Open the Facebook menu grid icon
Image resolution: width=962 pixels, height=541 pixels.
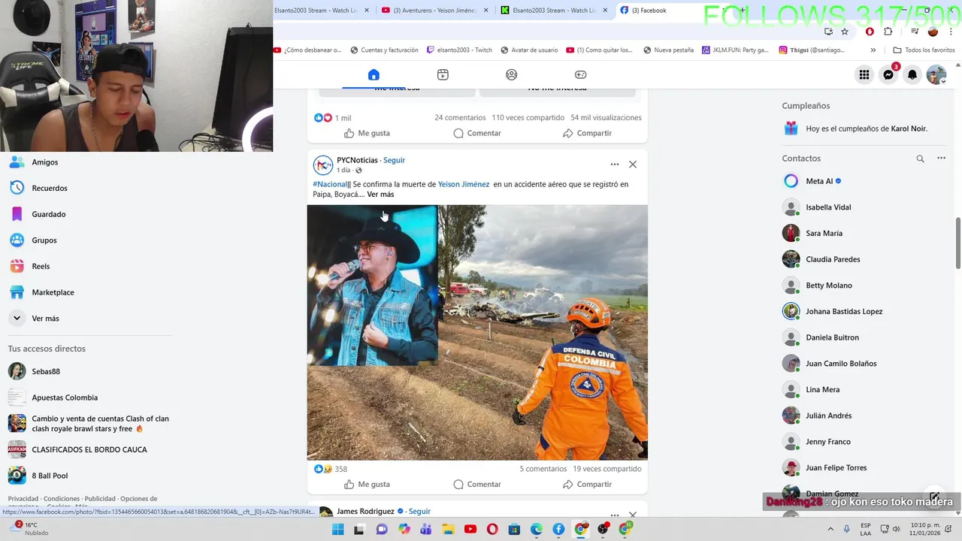(x=864, y=74)
